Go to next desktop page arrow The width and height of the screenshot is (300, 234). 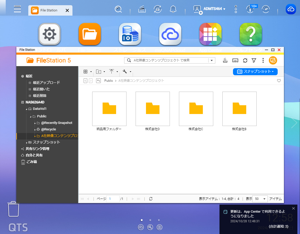click(x=294, y=123)
